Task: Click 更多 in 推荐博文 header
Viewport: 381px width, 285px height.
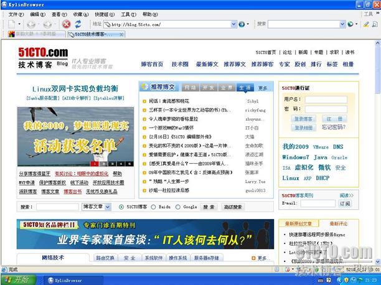Action: [263, 88]
